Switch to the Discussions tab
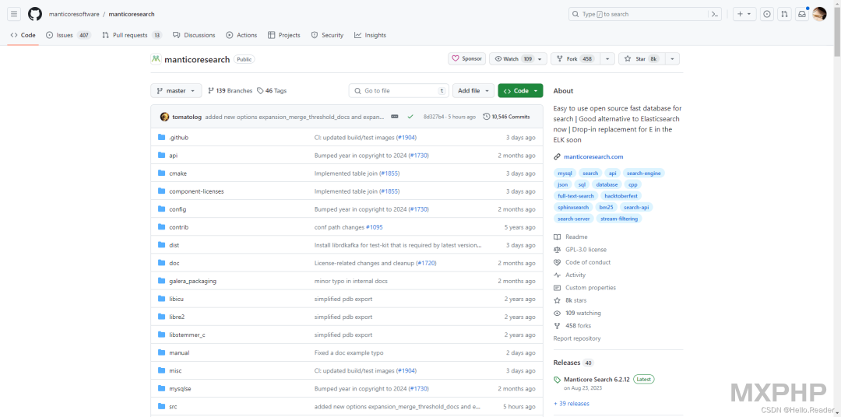Viewport: 841px width, 417px height. (194, 35)
